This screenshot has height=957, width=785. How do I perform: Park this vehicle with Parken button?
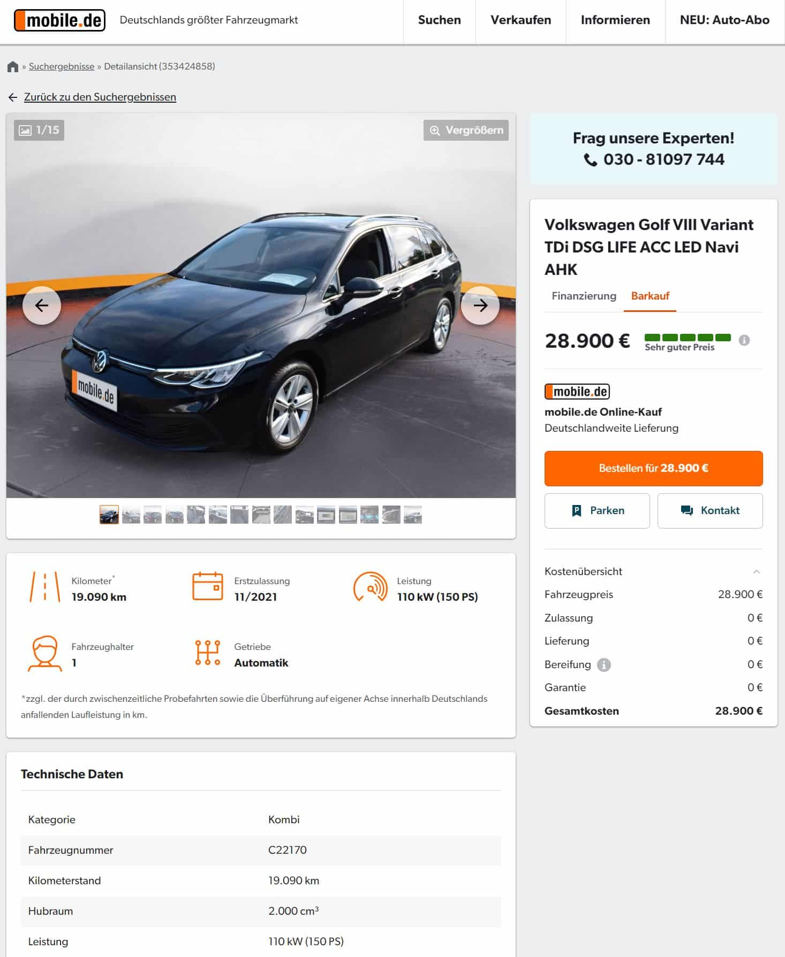(597, 511)
